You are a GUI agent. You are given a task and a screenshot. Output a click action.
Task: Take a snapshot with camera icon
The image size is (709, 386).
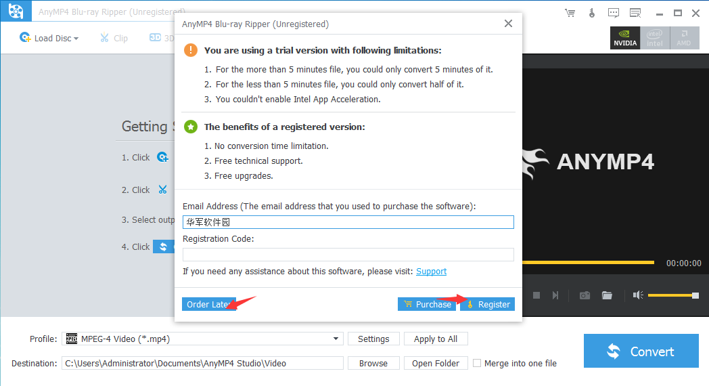coord(585,295)
